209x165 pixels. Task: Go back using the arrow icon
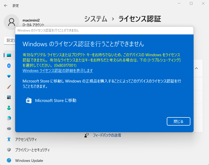click(6, 6)
